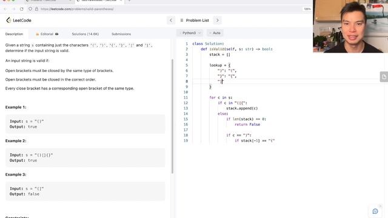Click the side panel notes icon

(384, 77)
